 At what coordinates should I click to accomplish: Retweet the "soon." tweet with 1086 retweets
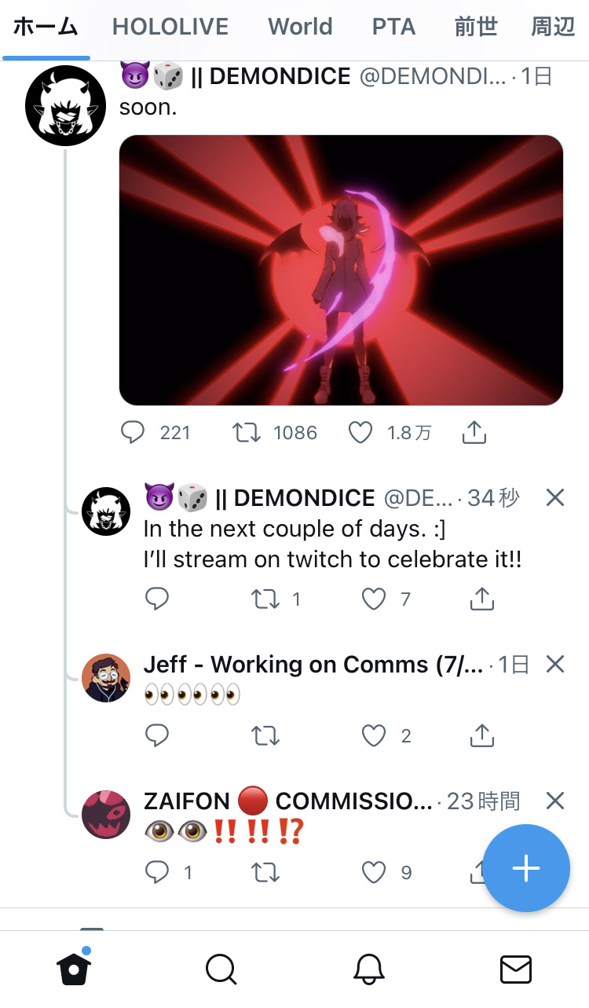click(x=247, y=432)
